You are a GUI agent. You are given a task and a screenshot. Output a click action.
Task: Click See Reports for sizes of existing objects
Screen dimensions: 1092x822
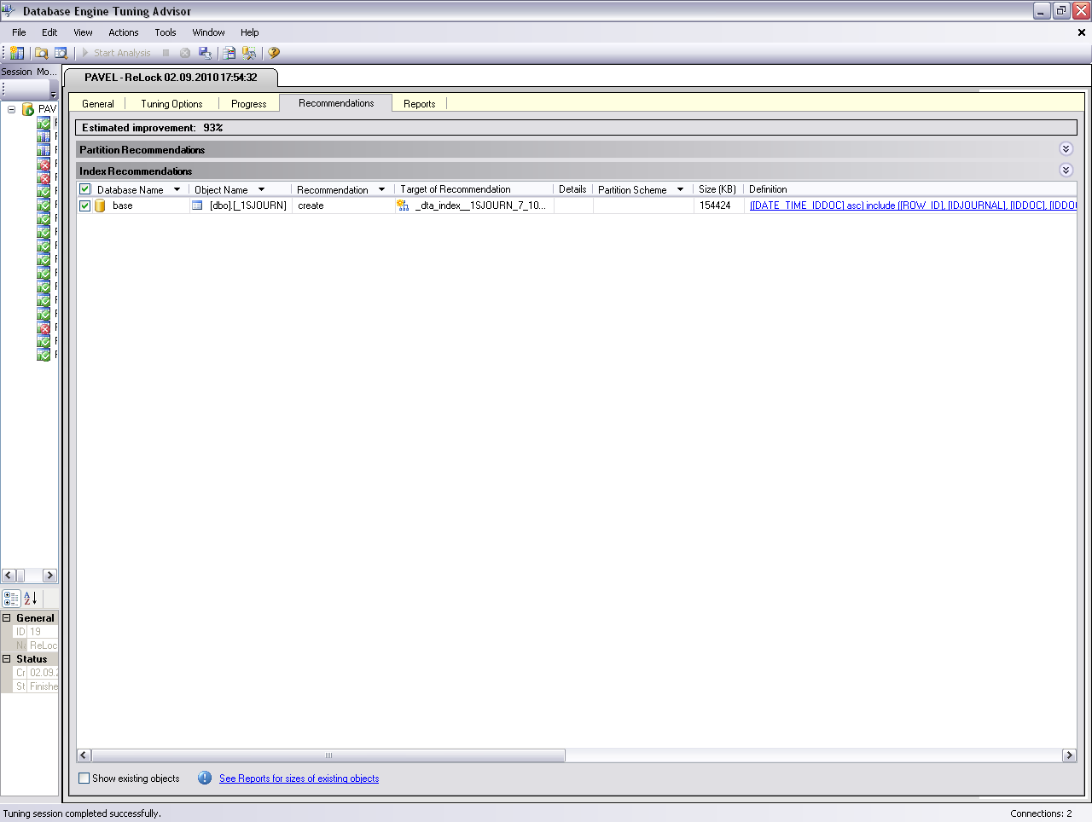[x=299, y=779]
